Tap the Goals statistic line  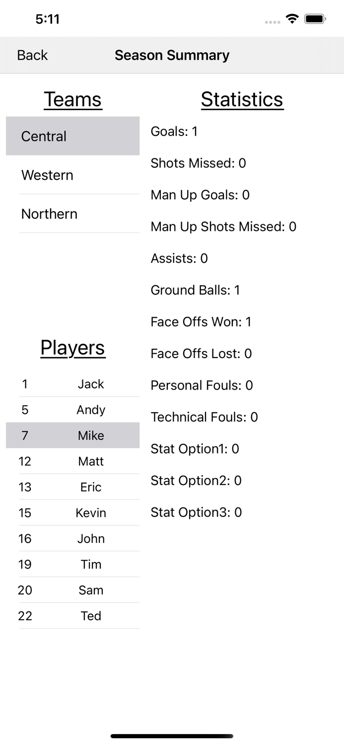tap(174, 131)
